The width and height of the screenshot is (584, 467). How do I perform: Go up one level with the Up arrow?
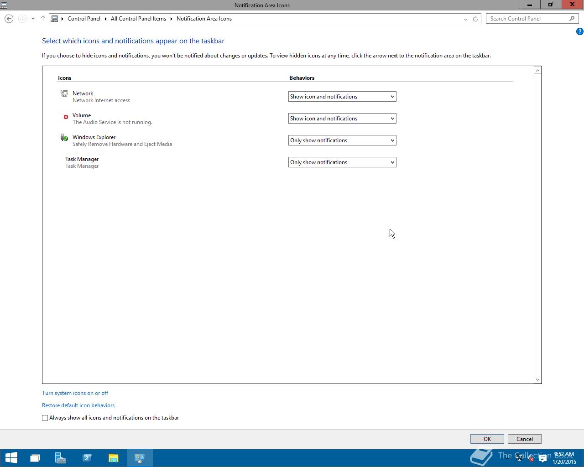tap(43, 19)
